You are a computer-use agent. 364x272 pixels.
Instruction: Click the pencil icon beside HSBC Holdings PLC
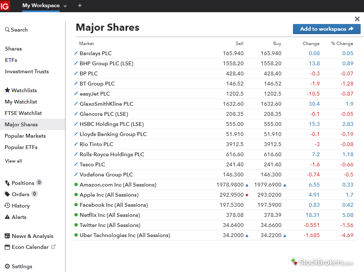point(76,124)
